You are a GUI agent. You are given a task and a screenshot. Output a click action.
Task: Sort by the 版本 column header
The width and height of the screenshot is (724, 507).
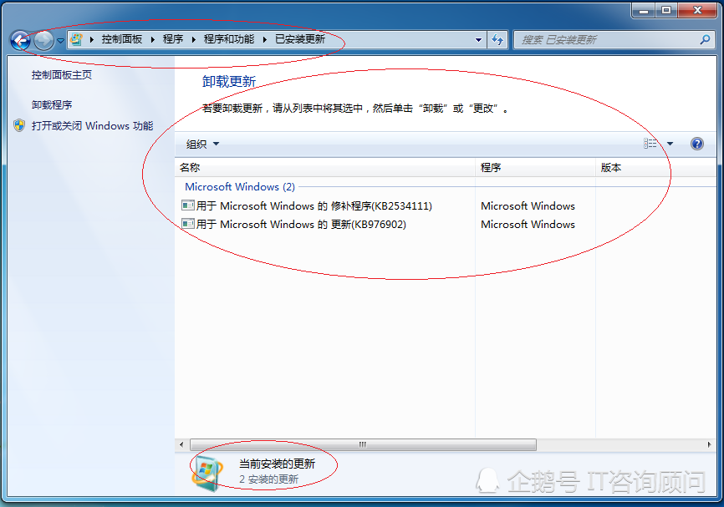point(655,167)
